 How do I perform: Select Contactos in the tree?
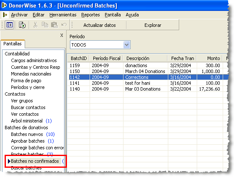point(15,94)
